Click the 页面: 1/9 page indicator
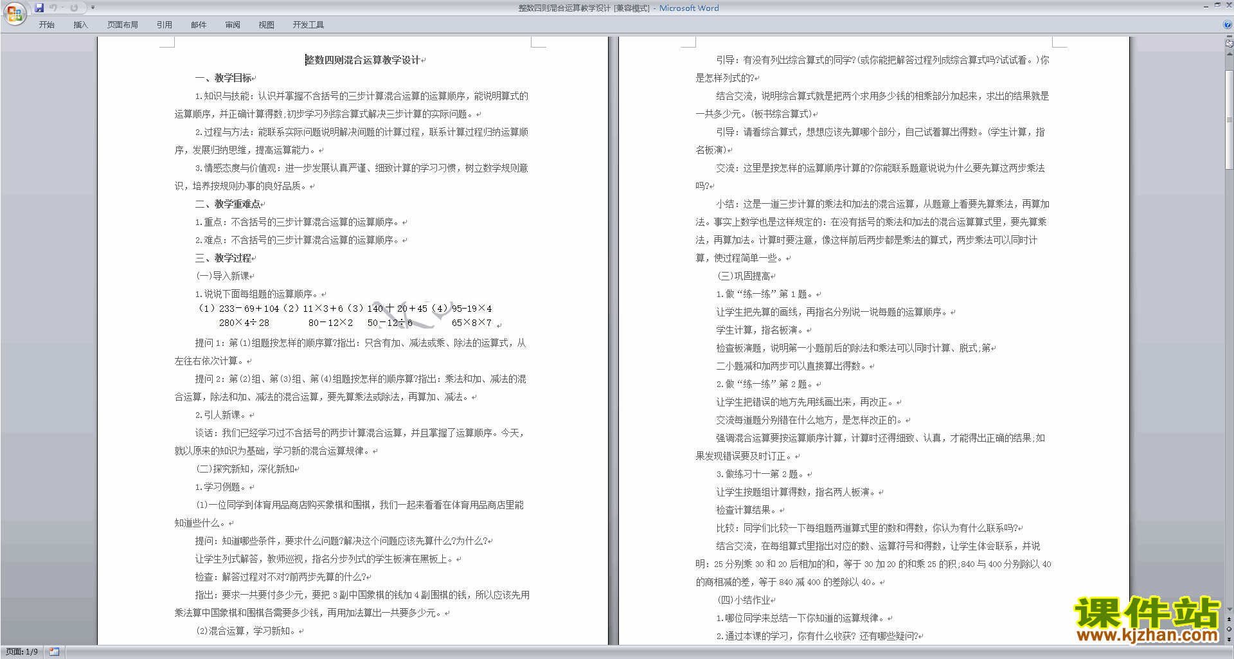Screen dimensions: 1234x659 pos(22,651)
